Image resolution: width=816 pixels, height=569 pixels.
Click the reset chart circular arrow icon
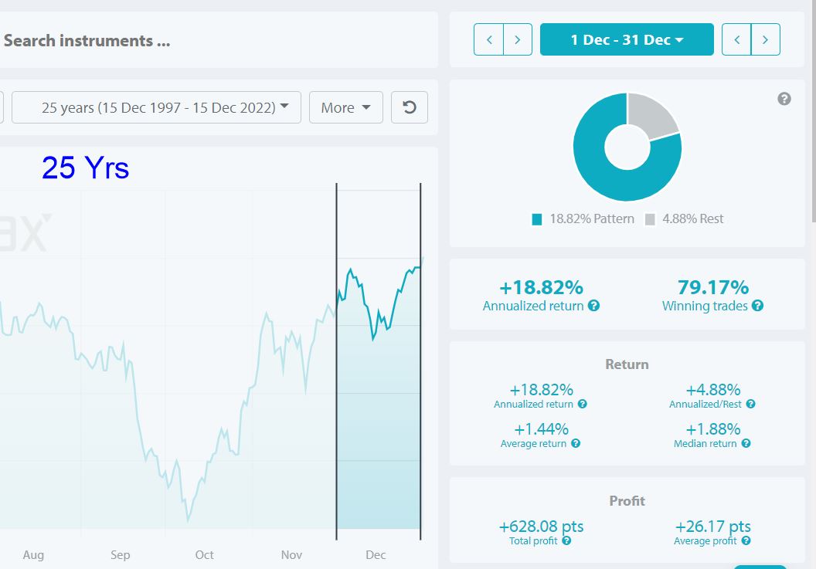coord(409,107)
